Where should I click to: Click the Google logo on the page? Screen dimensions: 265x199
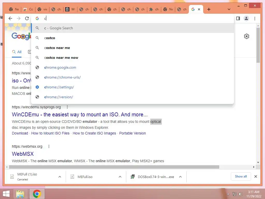point(21,36)
